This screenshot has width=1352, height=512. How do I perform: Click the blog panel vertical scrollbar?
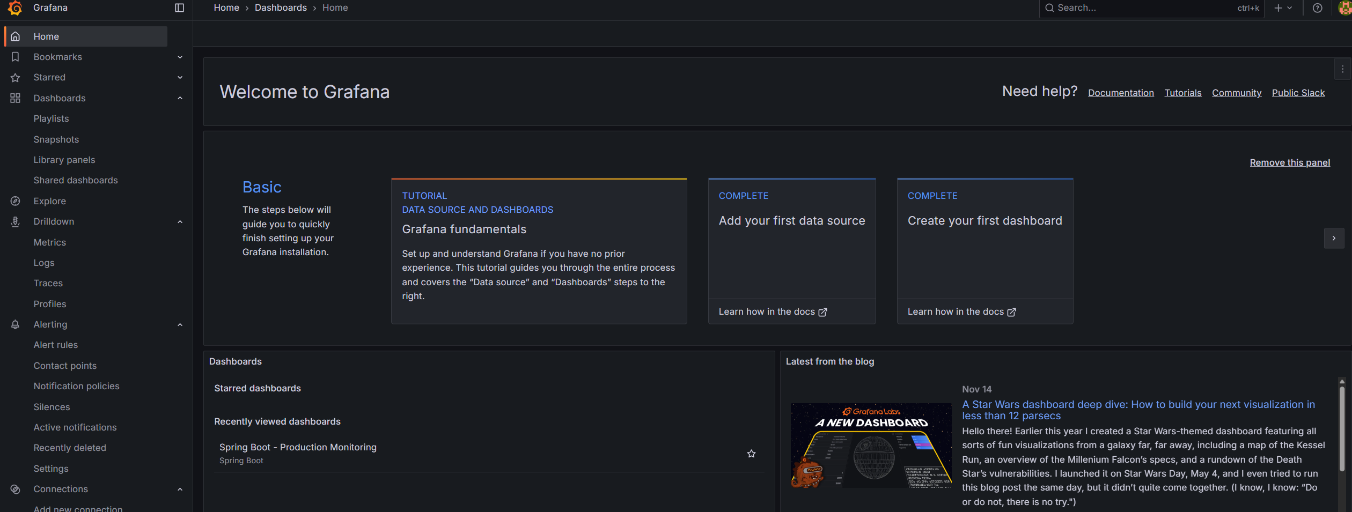click(x=1342, y=429)
